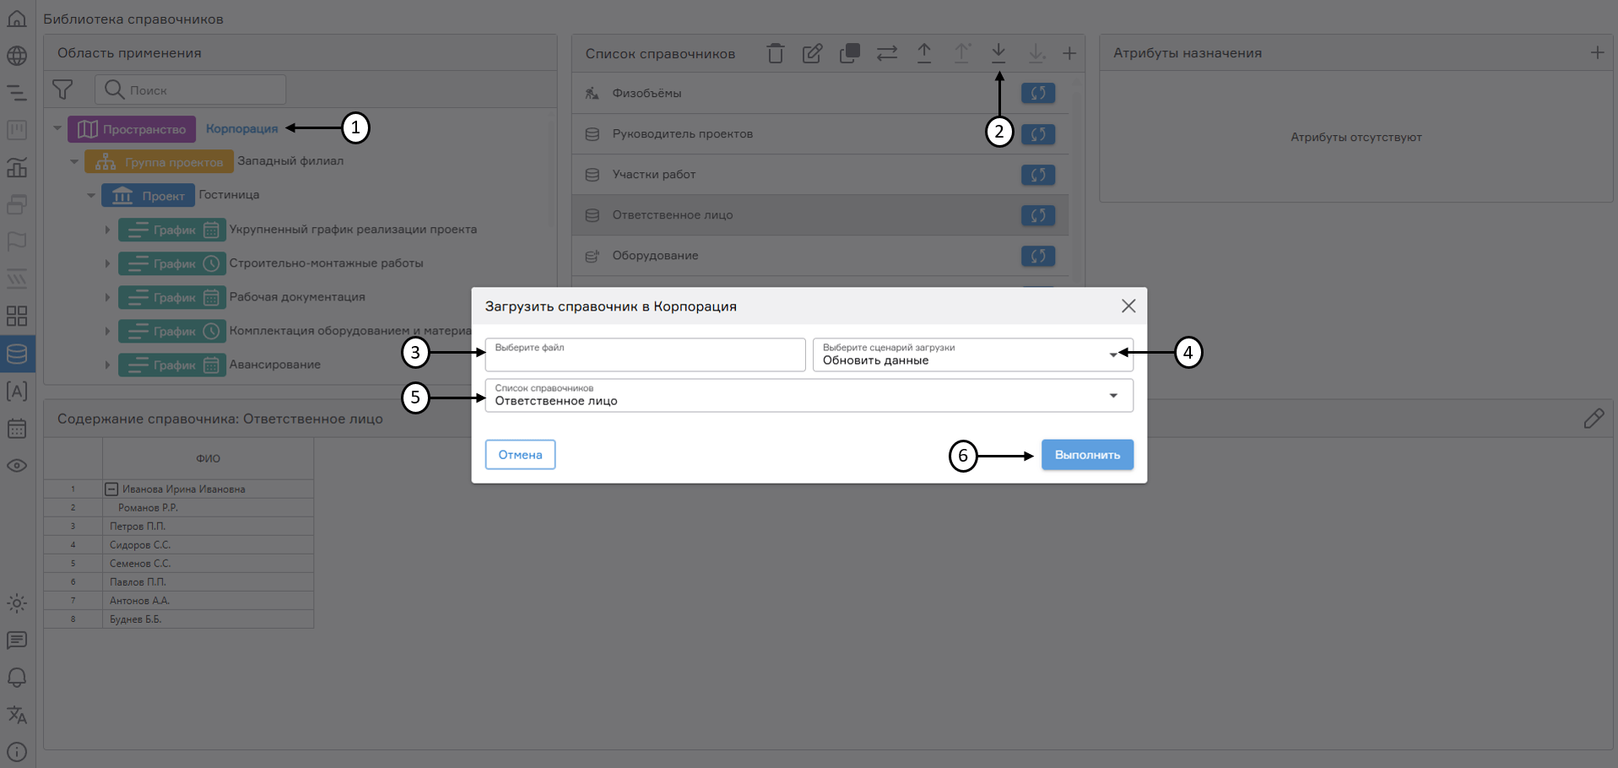
Task: Click the edit pencil icon in reference list toolbar
Action: 812,54
